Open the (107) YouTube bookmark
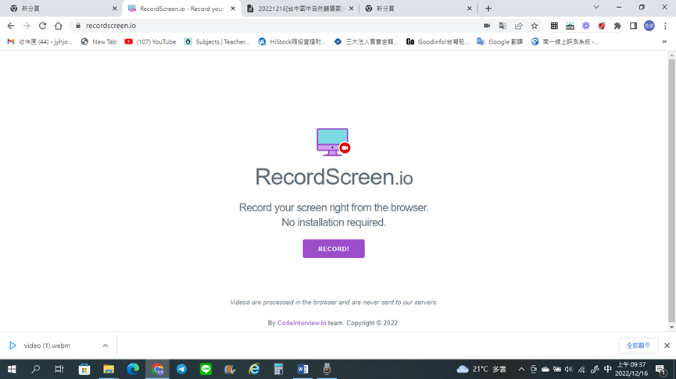This screenshot has width=676, height=379. click(x=151, y=42)
